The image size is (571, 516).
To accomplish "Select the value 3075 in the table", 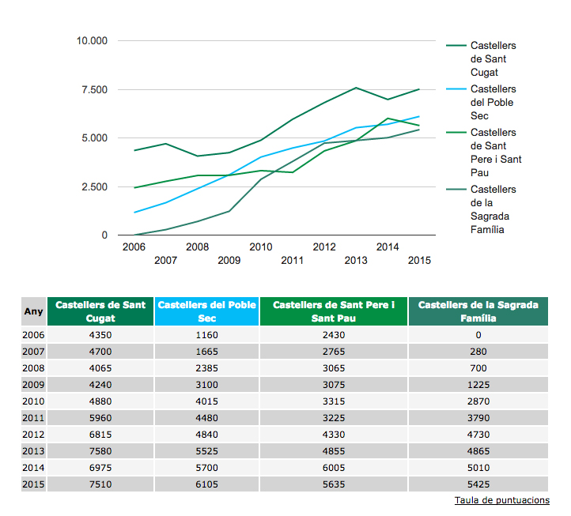I will [x=334, y=385].
